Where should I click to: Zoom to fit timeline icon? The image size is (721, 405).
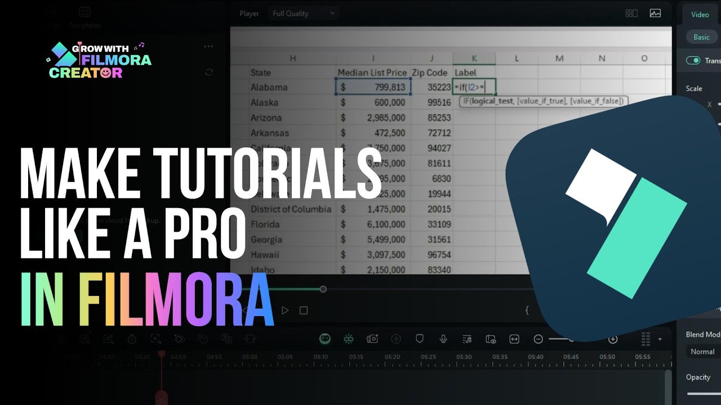pos(514,339)
